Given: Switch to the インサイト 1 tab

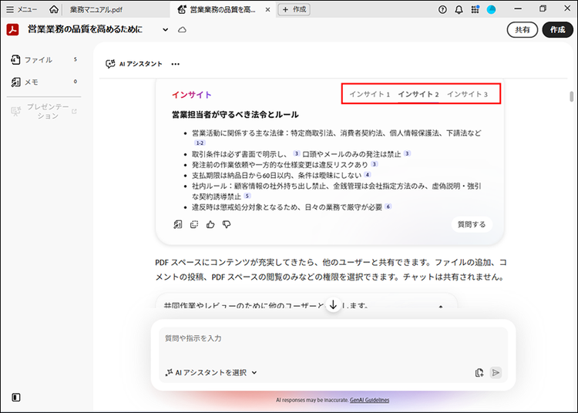Looking at the screenshot, I should tap(369, 94).
